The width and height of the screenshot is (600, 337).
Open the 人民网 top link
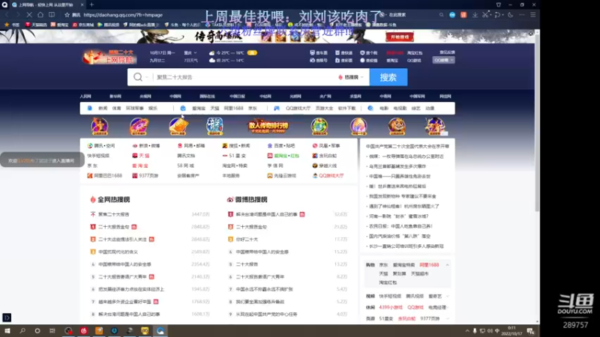pyautogui.click(x=85, y=97)
